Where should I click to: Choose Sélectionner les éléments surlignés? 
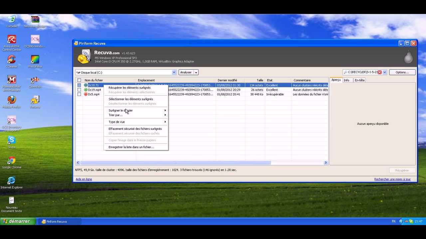pos(137,99)
